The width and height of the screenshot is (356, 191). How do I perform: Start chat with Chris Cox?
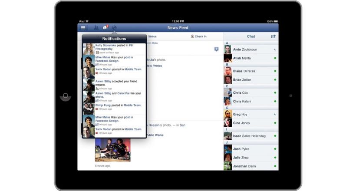tap(251, 92)
